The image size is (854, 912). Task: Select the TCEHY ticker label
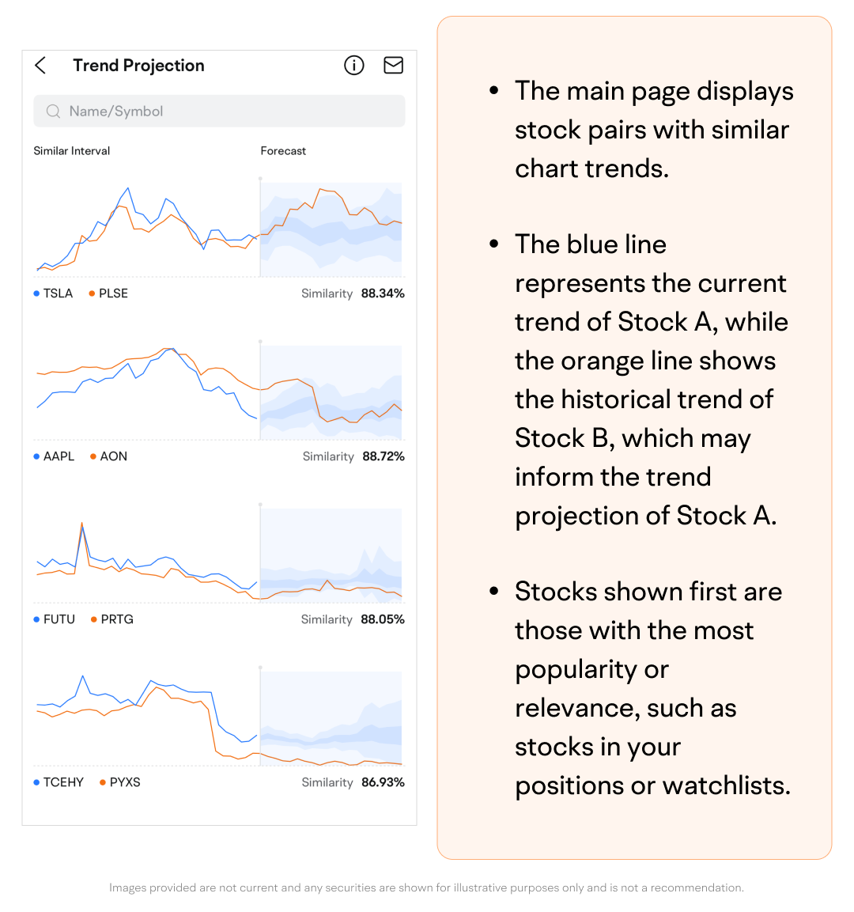pos(63,782)
